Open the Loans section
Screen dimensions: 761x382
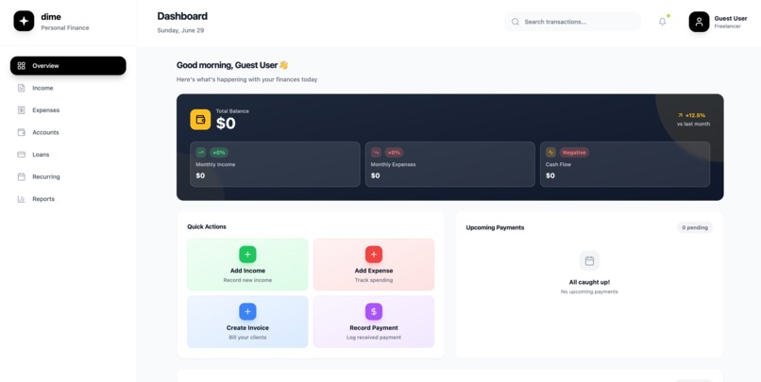click(68, 155)
